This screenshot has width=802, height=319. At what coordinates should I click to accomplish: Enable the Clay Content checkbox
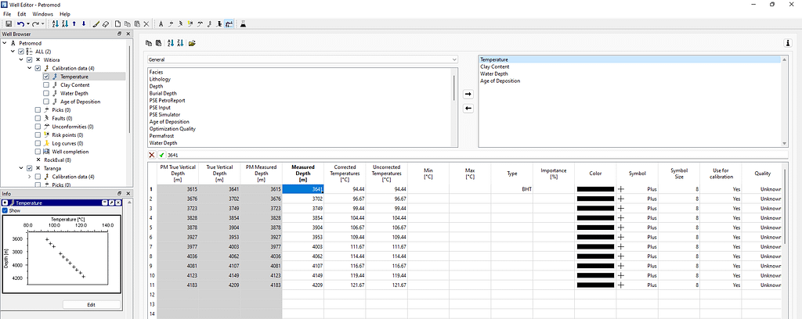tap(46, 84)
